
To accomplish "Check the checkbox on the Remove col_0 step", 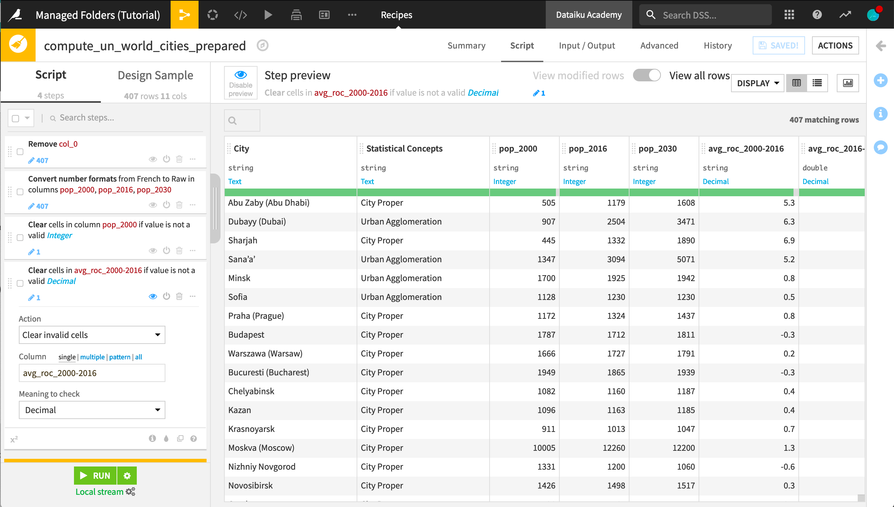I will [20, 152].
